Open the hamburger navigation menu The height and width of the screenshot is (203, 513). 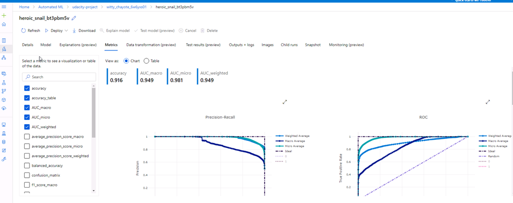click(4, 7)
